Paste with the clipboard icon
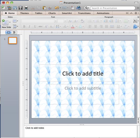The image size is (140, 138). pyautogui.click(x=44, y=8)
